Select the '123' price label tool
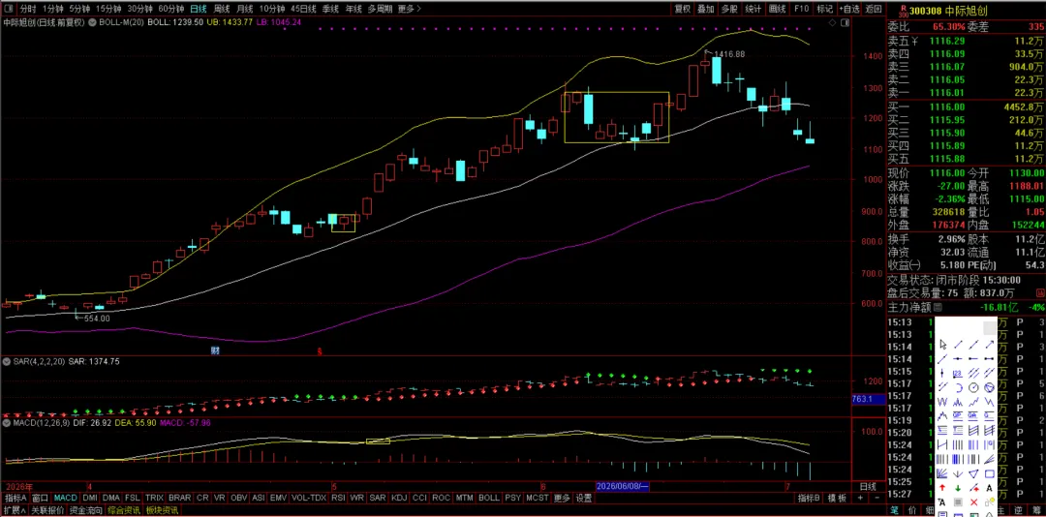The image size is (1046, 517). (x=958, y=373)
